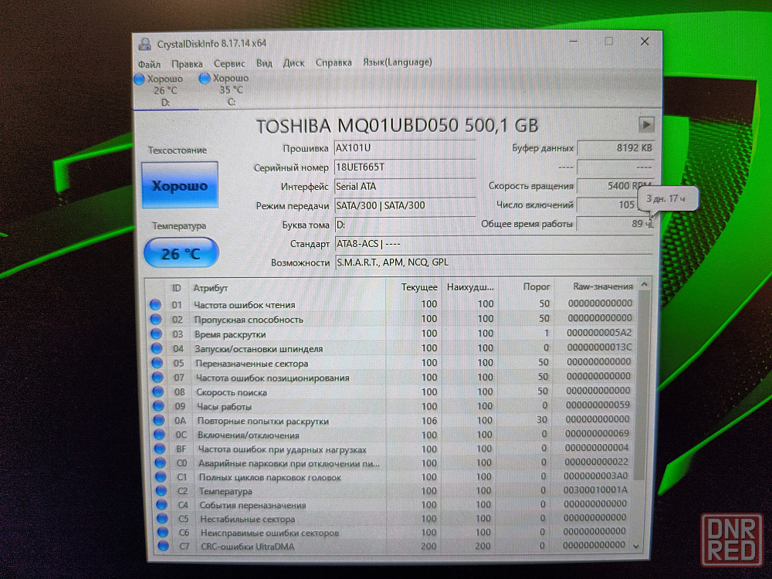Click the CrystalDiskInfo title bar app icon
The height and width of the screenshot is (579, 772).
point(143,43)
